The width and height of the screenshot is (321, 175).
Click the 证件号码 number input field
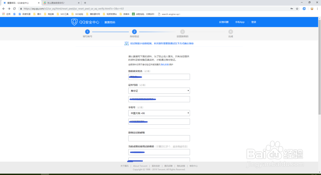pyautogui.click(x=159, y=99)
